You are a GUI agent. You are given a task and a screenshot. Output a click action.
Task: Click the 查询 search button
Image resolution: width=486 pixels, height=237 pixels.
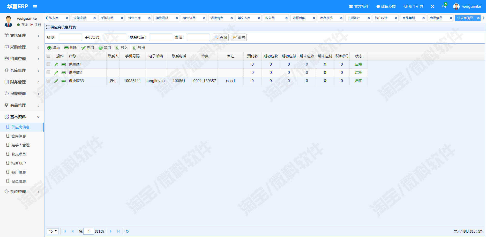click(221, 37)
